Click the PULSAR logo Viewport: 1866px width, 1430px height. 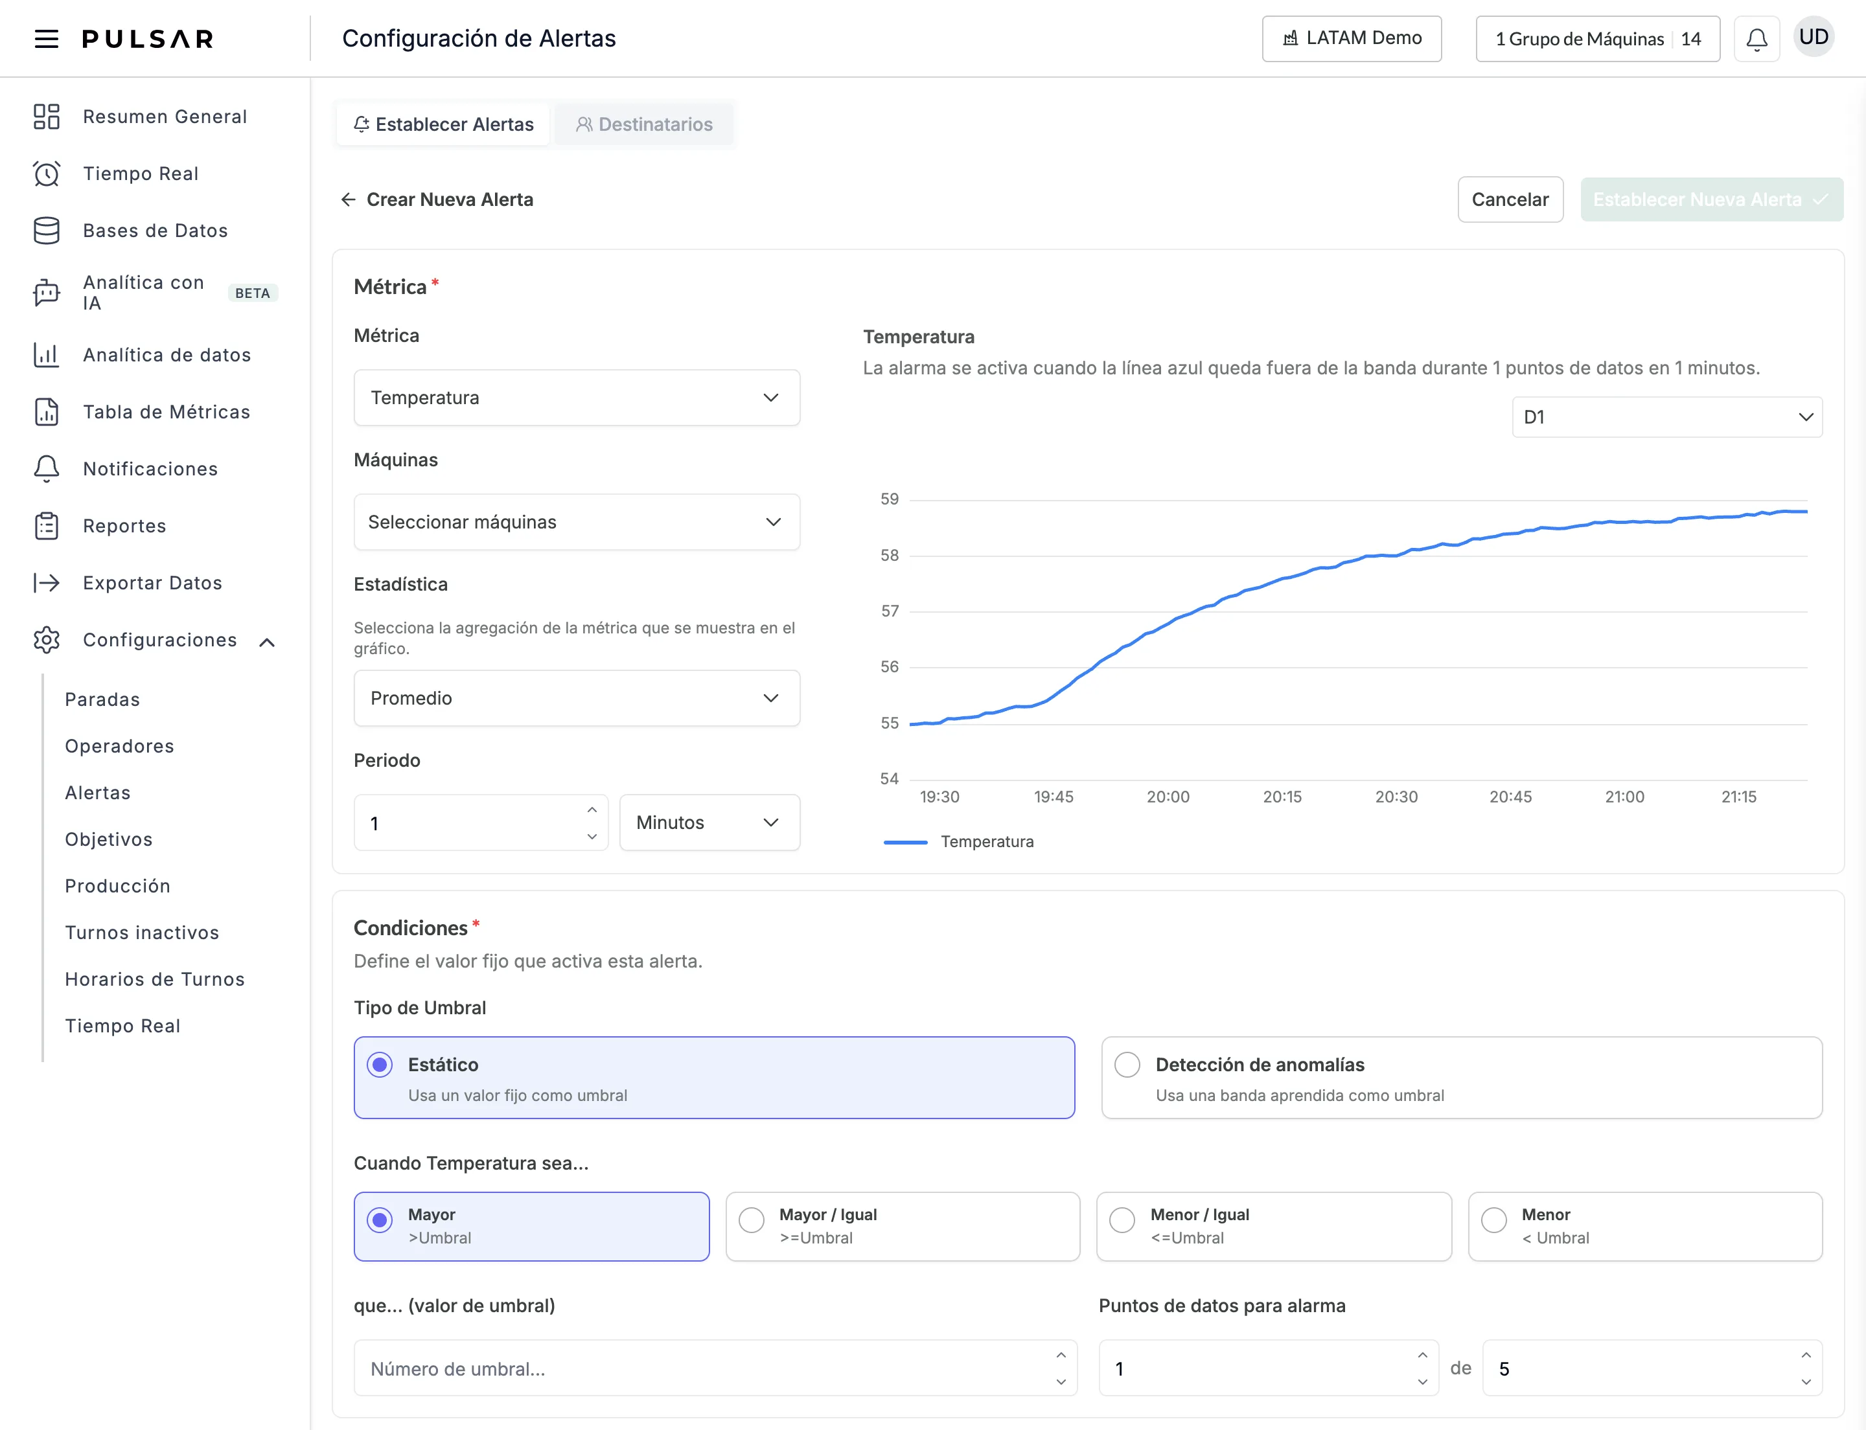pyautogui.click(x=147, y=39)
